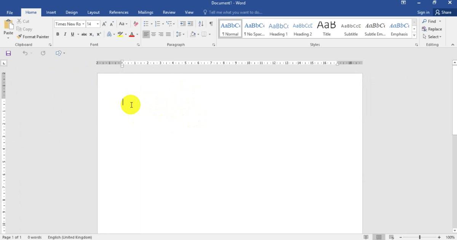The width and height of the screenshot is (457, 240).
Task: Expand the Bullets list dropdown
Action: (x=152, y=24)
